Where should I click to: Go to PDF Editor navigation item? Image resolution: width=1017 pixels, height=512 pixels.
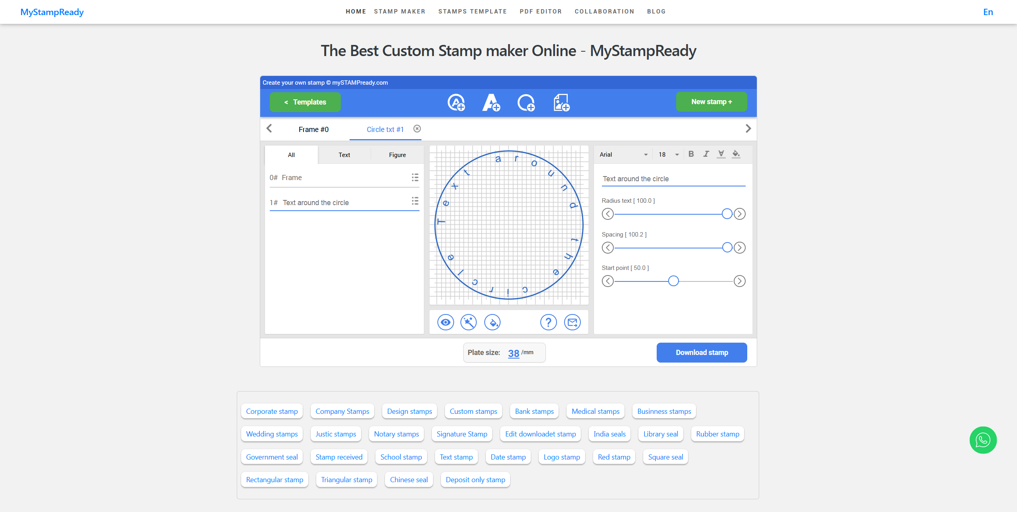pos(541,12)
